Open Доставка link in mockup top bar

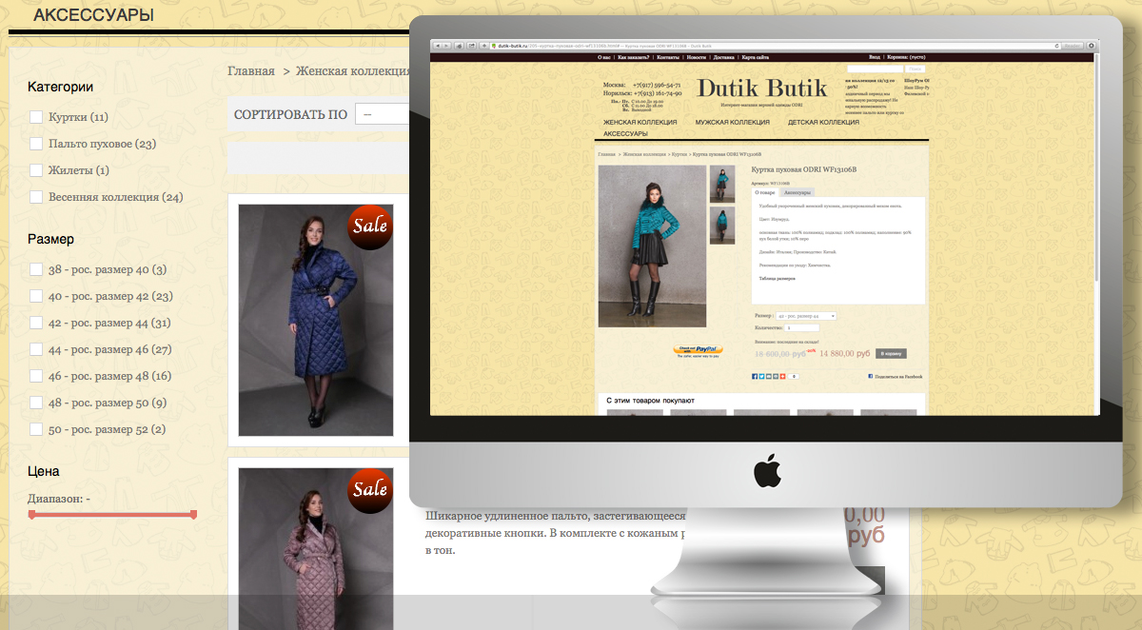click(723, 57)
